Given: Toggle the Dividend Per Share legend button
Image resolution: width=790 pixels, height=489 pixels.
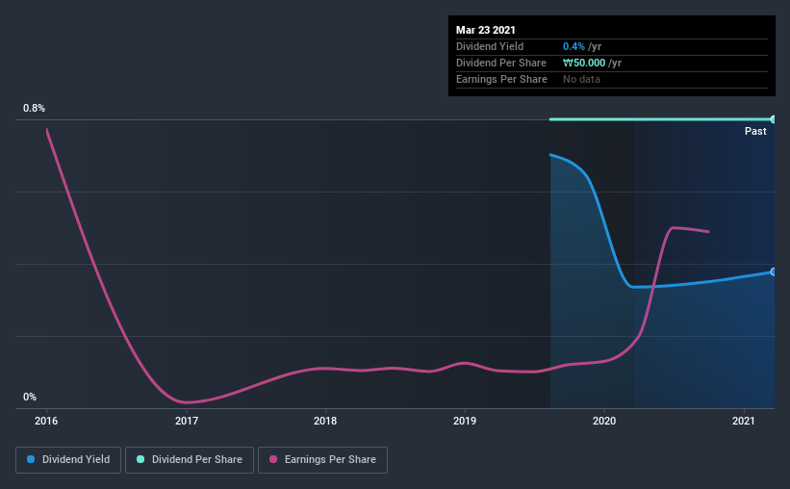Looking at the screenshot, I should pos(190,460).
